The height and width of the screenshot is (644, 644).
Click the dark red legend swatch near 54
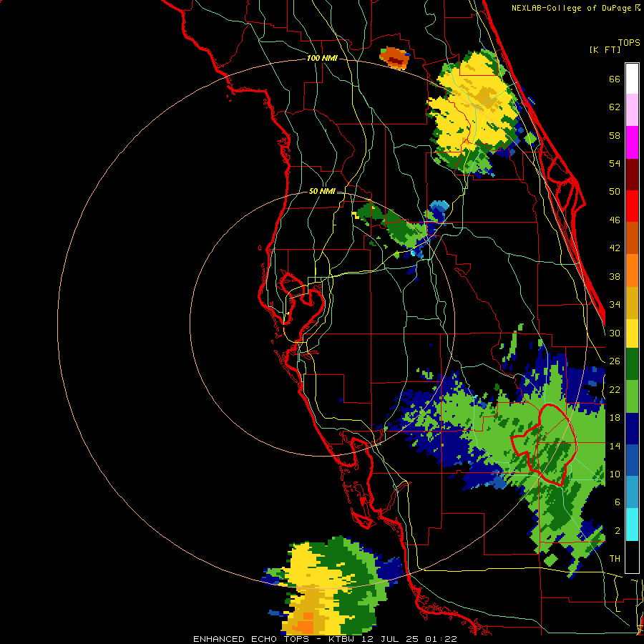[x=632, y=175]
